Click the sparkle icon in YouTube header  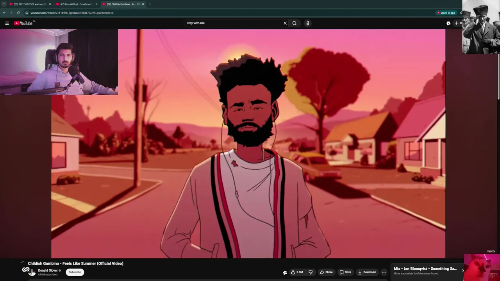pos(448,23)
